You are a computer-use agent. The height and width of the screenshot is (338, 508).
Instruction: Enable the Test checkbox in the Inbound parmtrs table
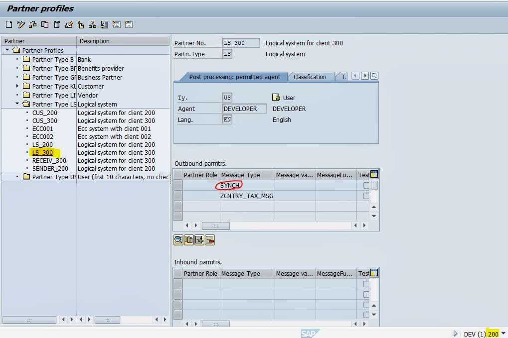[365, 284]
